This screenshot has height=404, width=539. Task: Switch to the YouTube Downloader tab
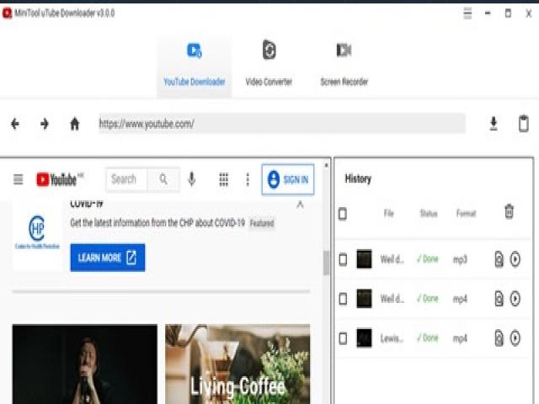point(195,65)
